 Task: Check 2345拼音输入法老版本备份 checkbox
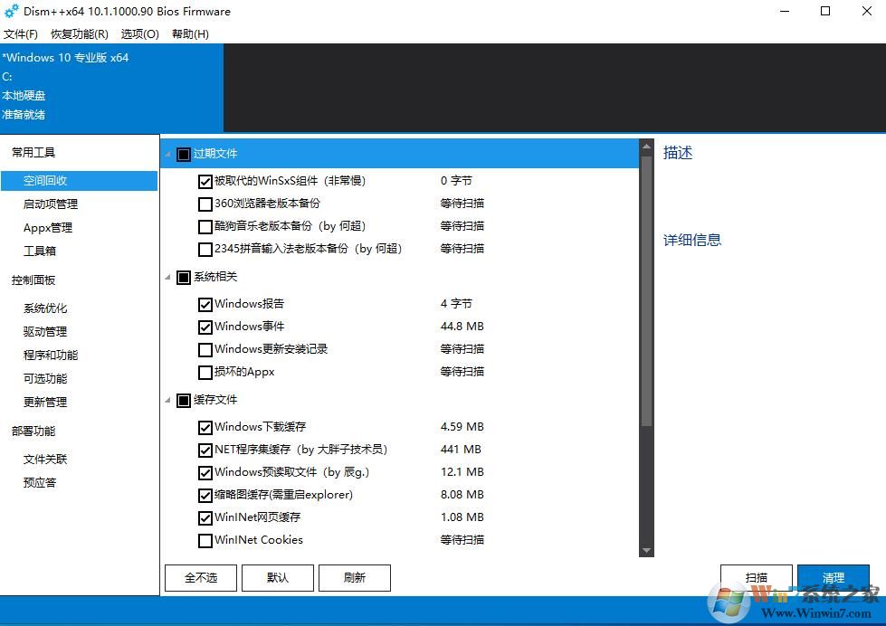coord(205,249)
